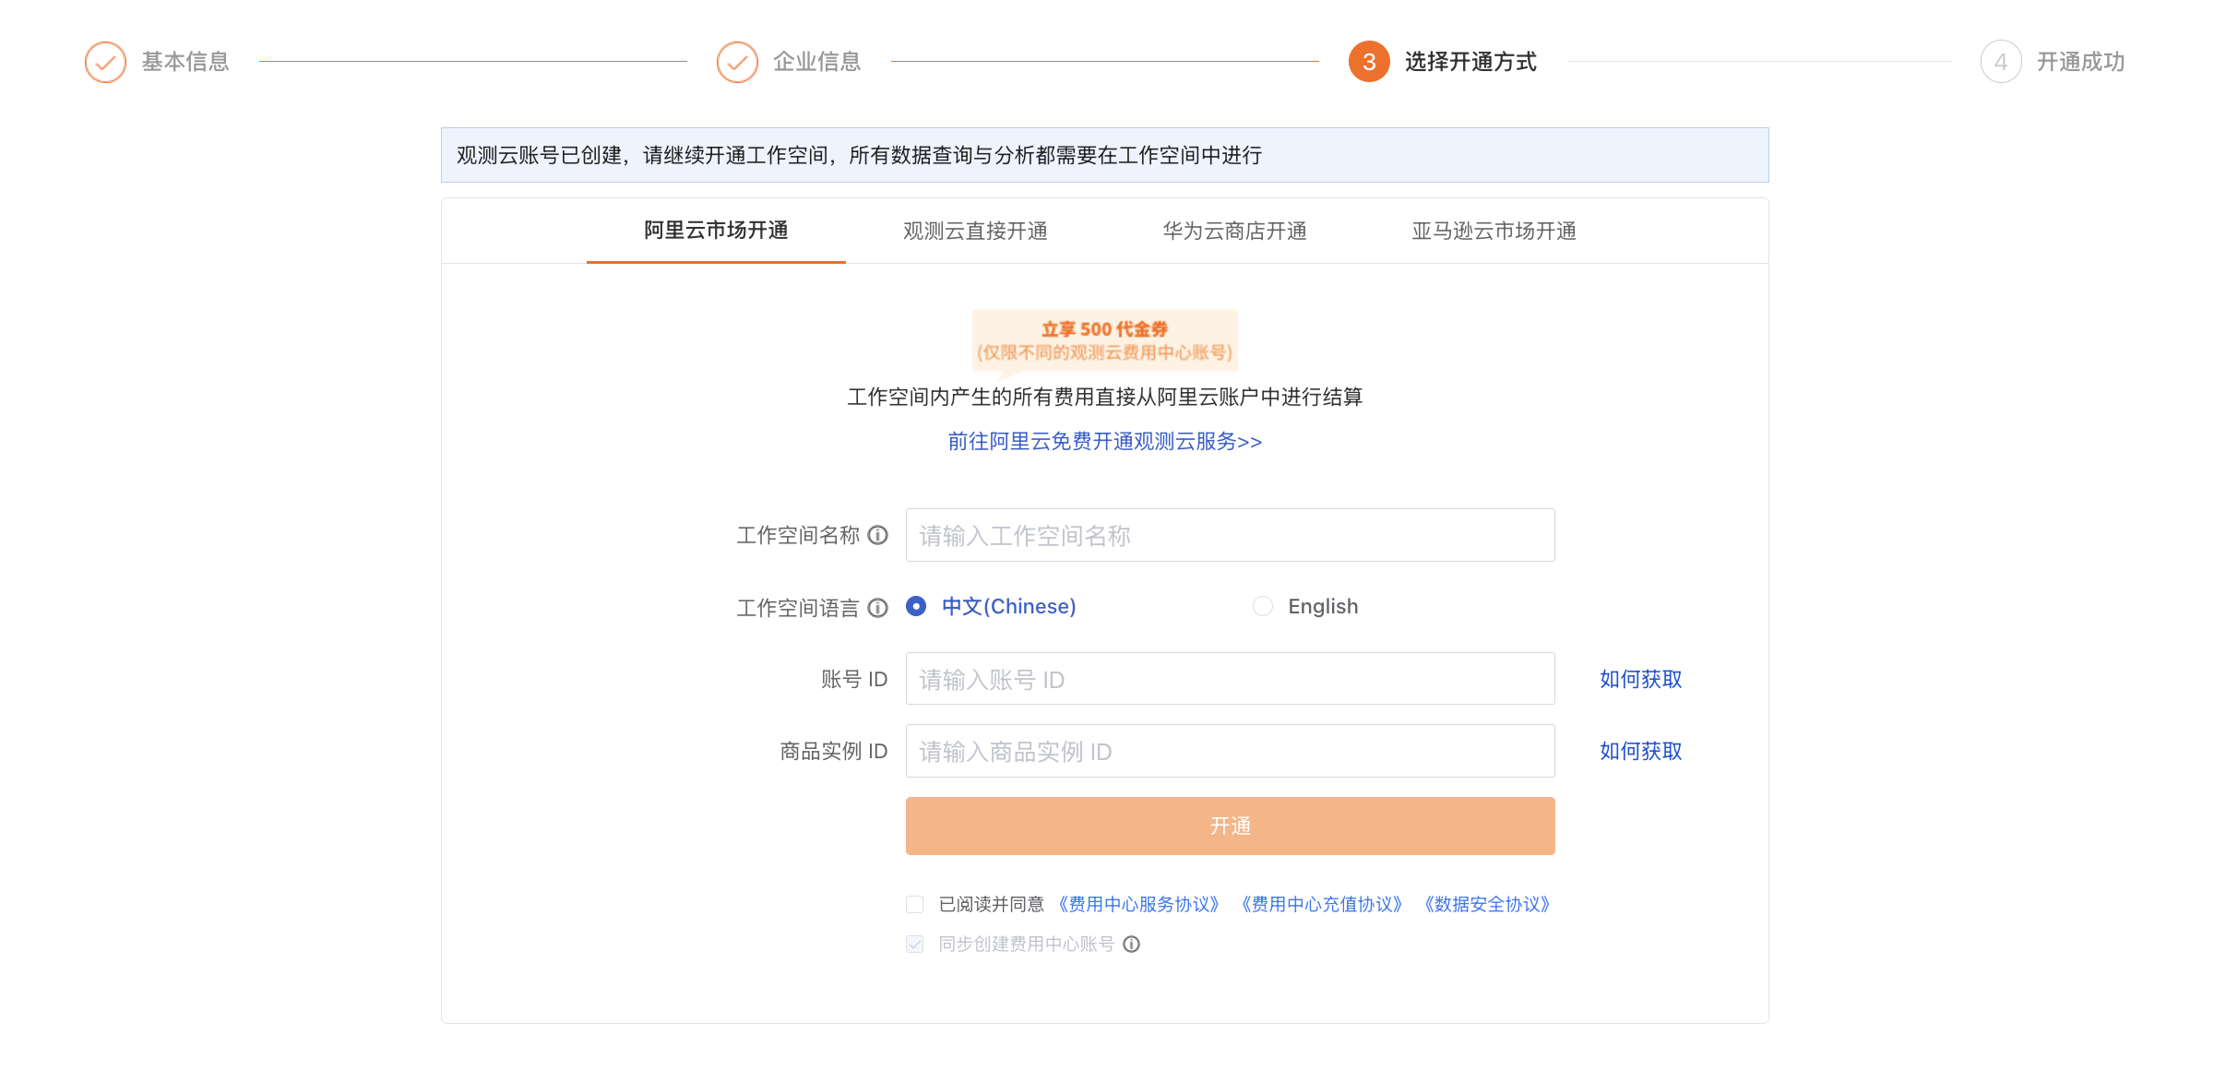Click the 企业信息 step label
The image size is (2214, 1070).
[817, 62]
